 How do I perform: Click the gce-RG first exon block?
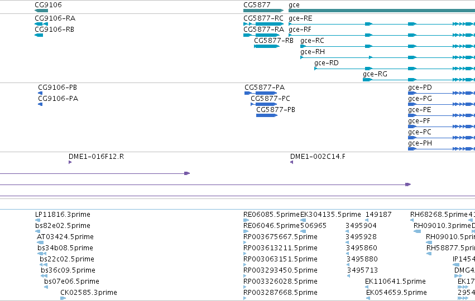point(368,80)
